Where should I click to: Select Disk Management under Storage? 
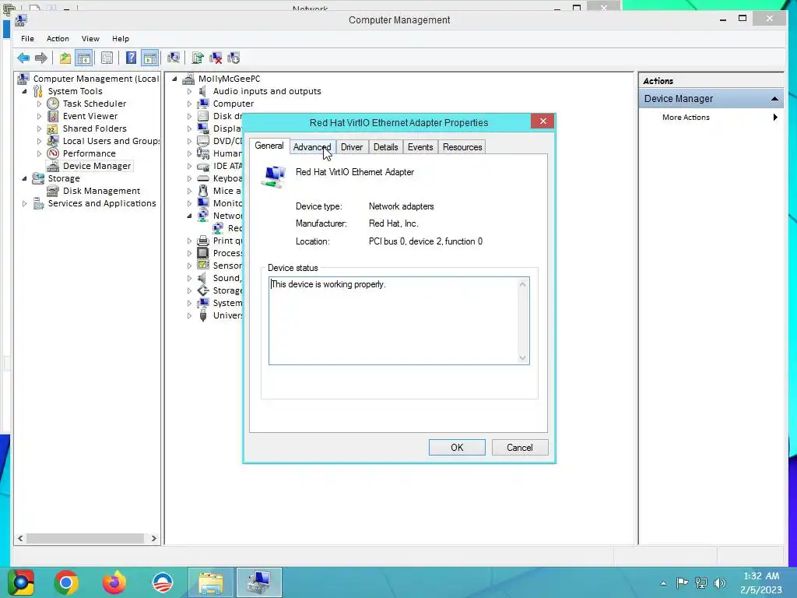tap(101, 191)
